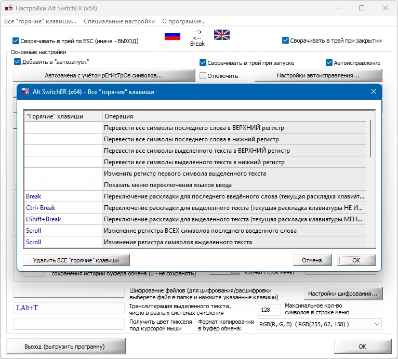
Task: Toggle the Автоисправление checkbox
Action: [329, 63]
